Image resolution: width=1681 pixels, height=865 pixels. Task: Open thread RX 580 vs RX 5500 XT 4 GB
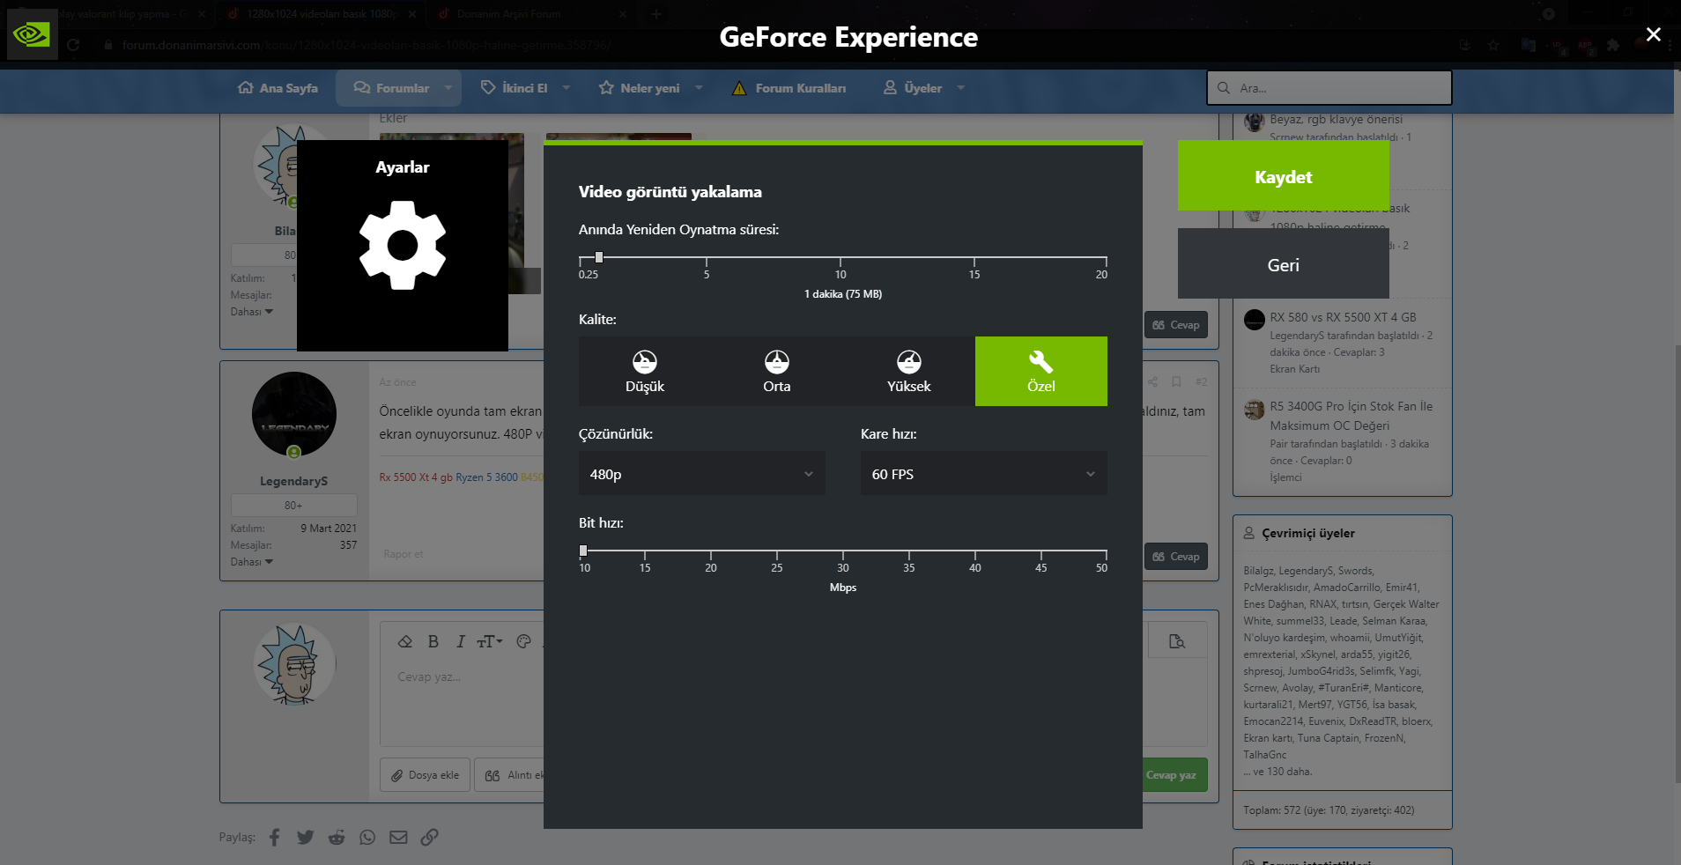click(1343, 317)
